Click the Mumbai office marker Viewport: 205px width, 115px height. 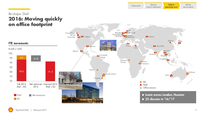tap(156, 53)
